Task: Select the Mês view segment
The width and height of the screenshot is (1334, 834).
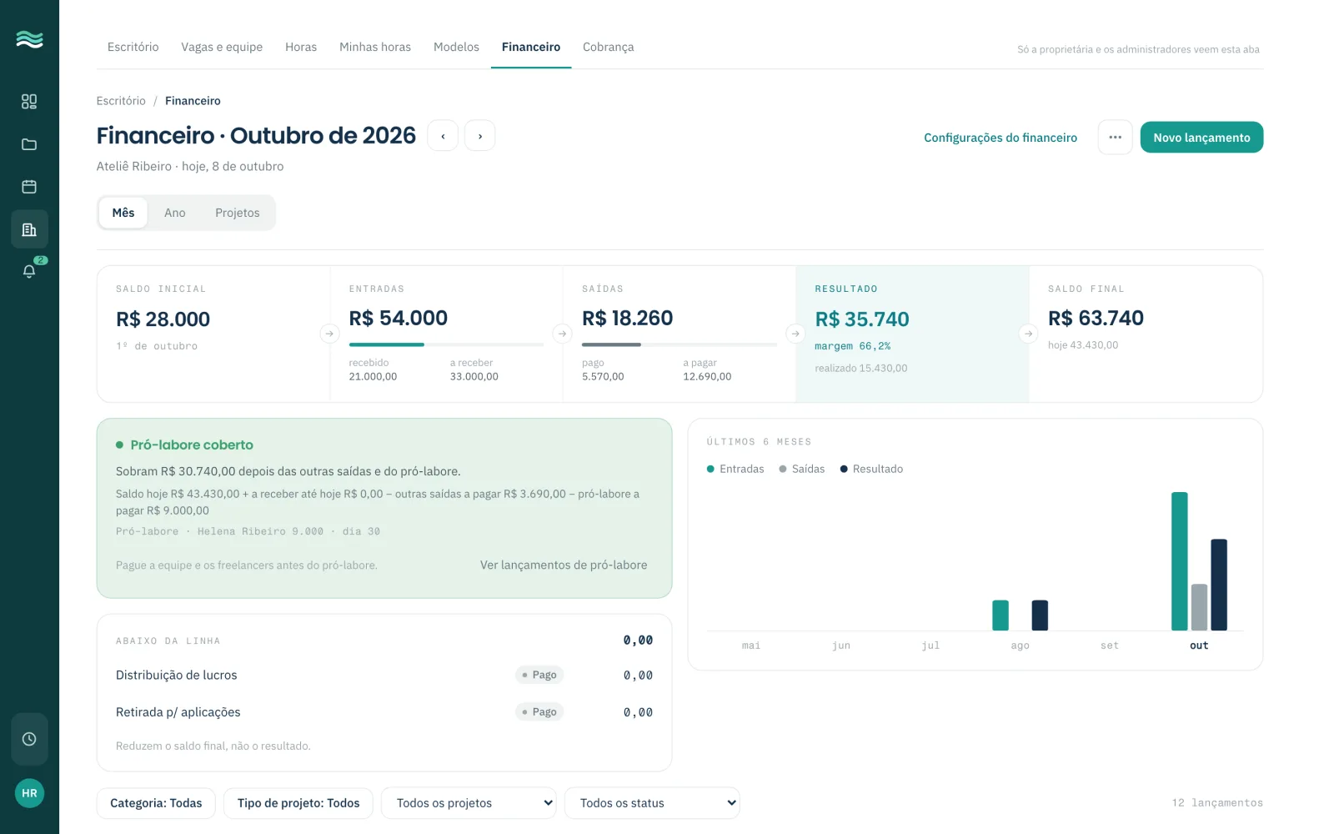Action: pyautogui.click(x=123, y=213)
